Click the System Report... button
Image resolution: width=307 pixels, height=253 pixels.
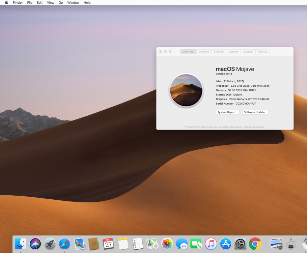point(227,112)
